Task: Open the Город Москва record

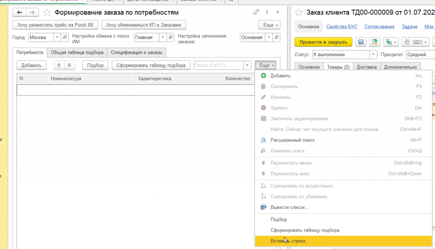Action: tap(65, 37)
